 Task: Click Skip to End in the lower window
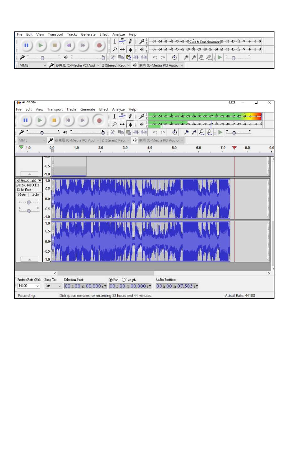(x=82, y=120)
